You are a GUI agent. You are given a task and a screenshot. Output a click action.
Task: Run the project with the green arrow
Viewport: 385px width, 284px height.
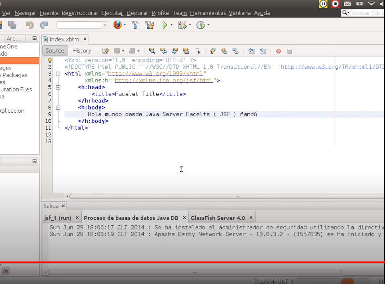pyautogui.click(x=165, y=25)
